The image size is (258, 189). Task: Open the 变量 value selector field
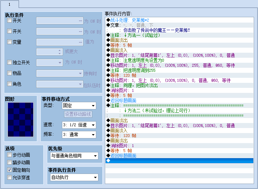coord(59,42)
